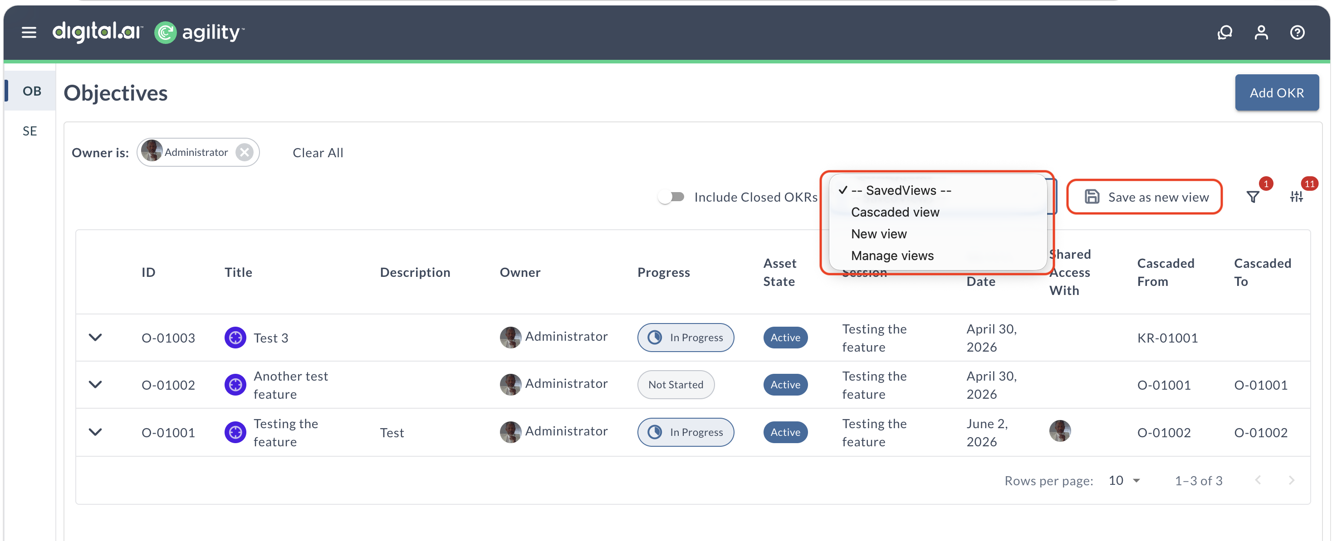Open the hamburger navigation menu
This screenshot has height=541, width=1332.
tap(29, 33)
